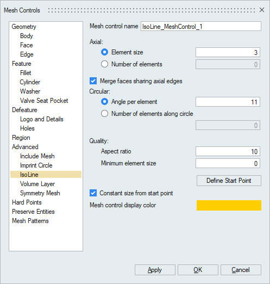The image size is (270, 284).
Task: Uncheck Merge faces sharing axial edges
Action: click(93, 81)
